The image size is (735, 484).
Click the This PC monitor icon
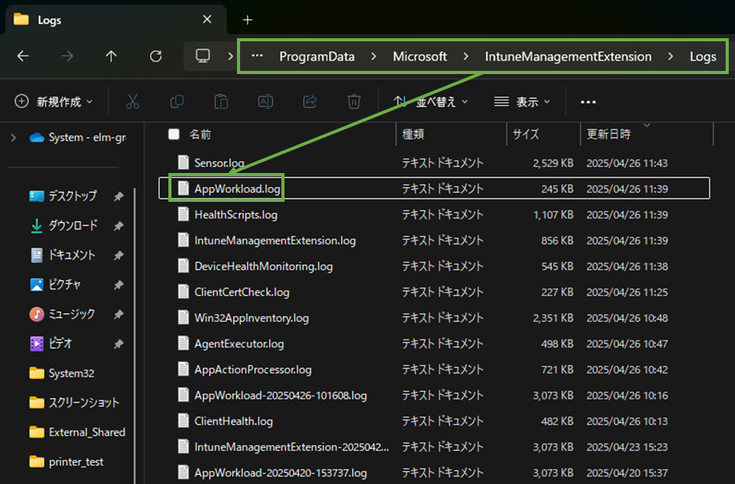click(x=203, y=56)
